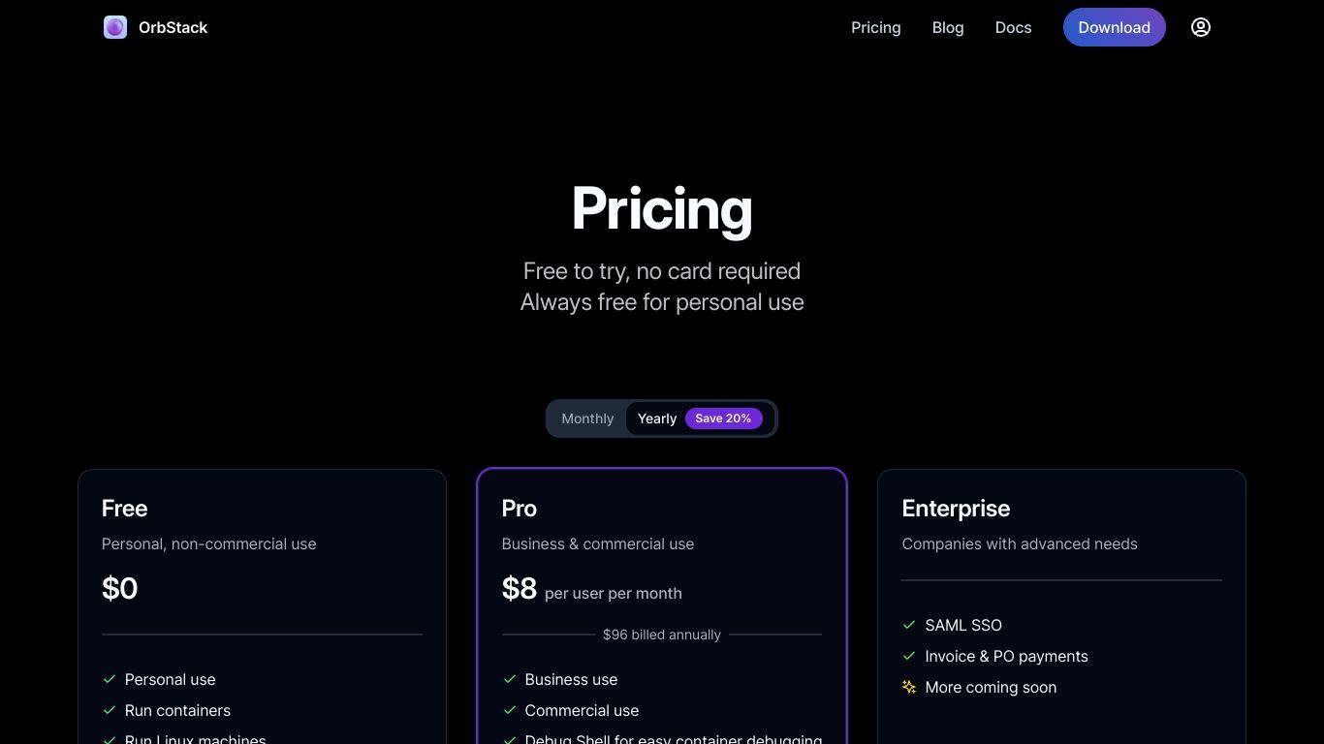
Task: Click the checkmark beside SAML SSO
Action: (x=909, y=625)
